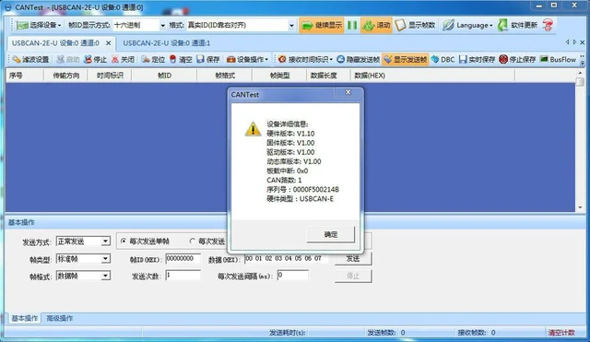The height and width of the screenshot is (342, 590).
Task: Click the 软件更新 software update button
Action: [518, 25]
